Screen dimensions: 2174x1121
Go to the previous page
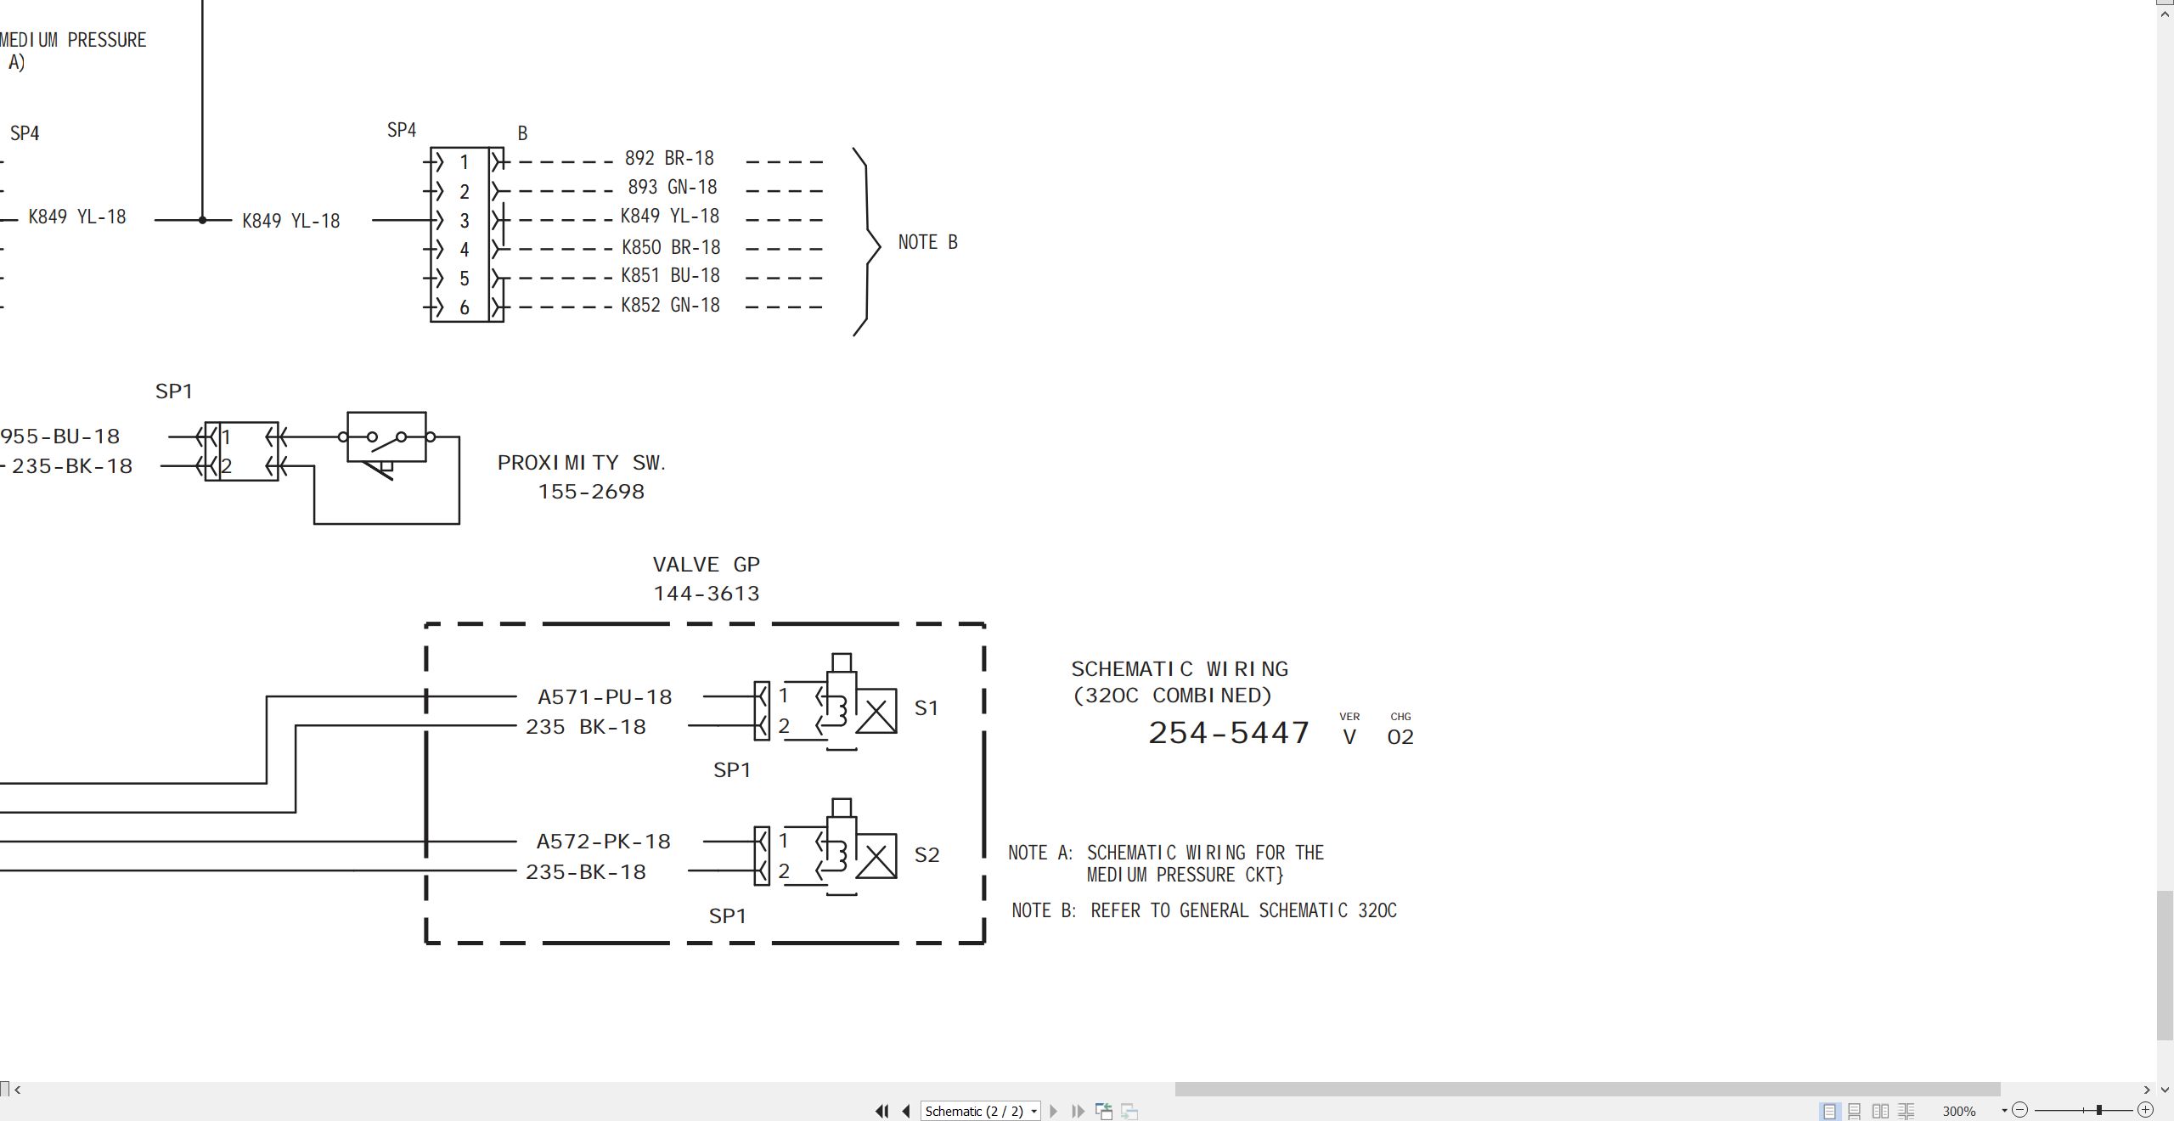(906, 1111)
